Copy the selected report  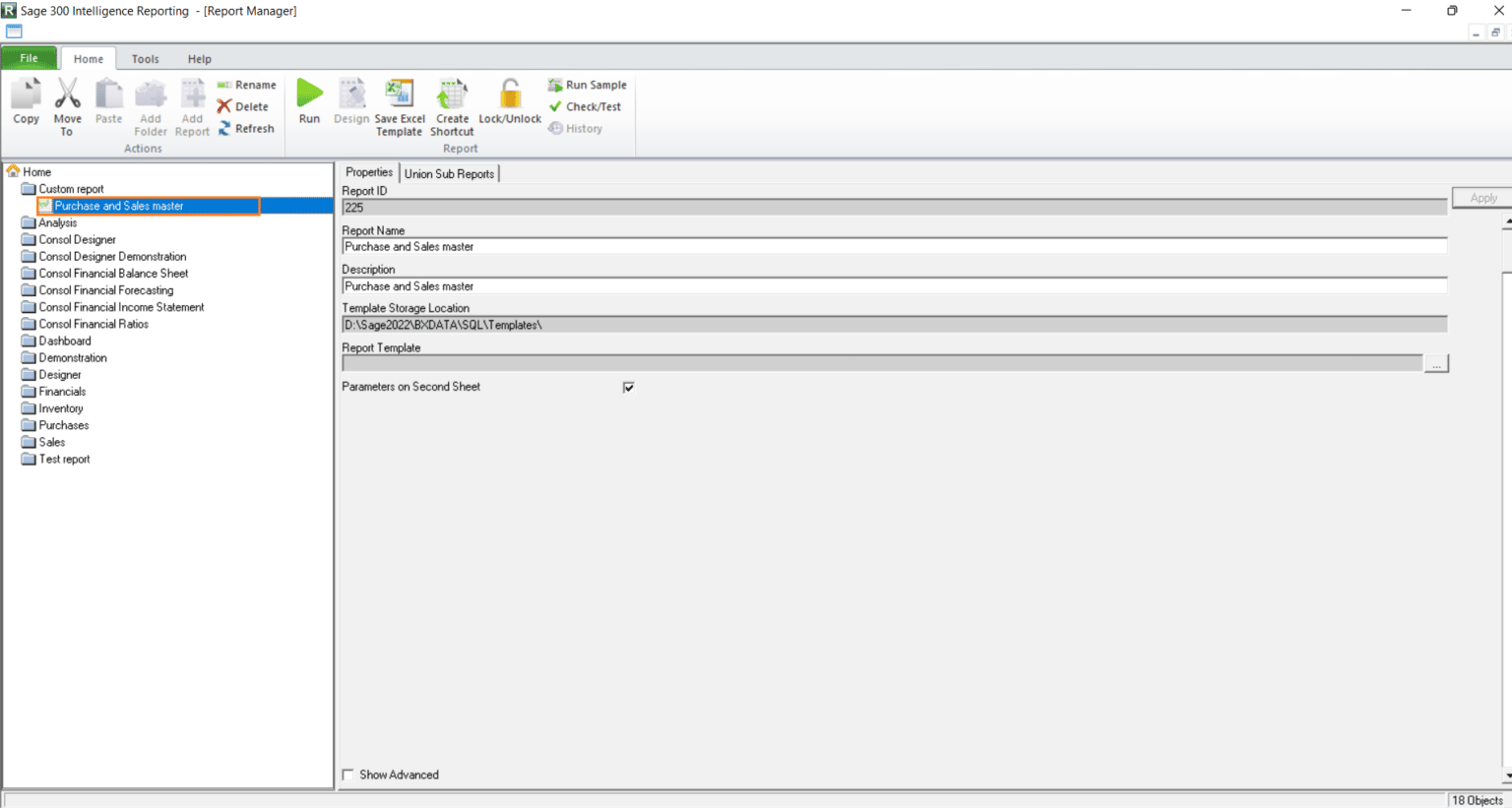(x=26, y=102)
